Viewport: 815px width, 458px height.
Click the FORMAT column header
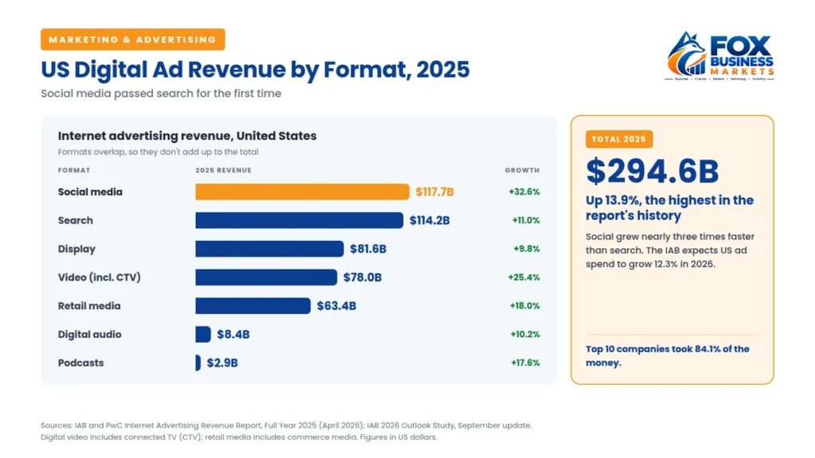click(x=74, y=170)
